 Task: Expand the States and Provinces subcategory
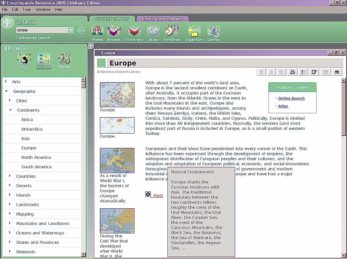pyautogui.click(x=10, y=242)
